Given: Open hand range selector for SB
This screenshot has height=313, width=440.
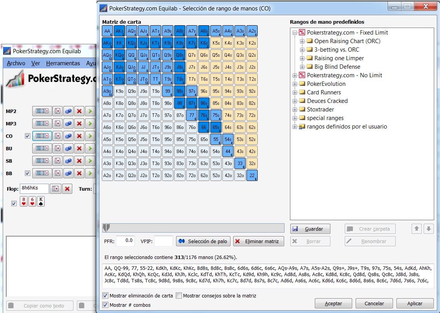Looking at the screenshot, I should [x=42, y=161].
